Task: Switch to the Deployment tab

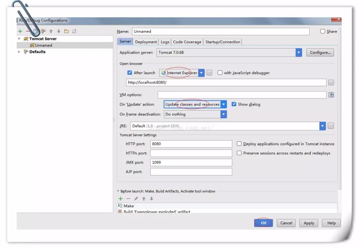Action: 146,42
